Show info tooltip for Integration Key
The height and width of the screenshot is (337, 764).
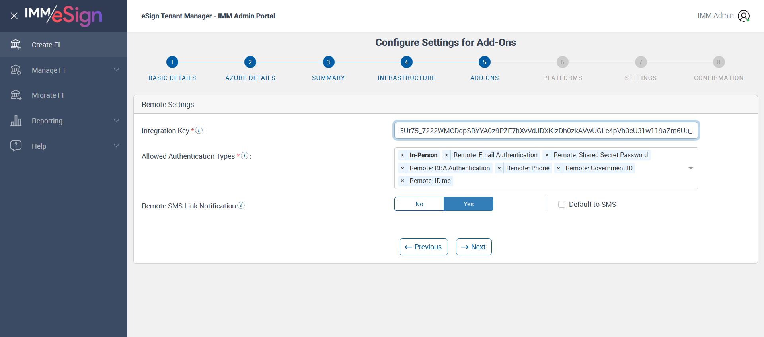point(199,130)
